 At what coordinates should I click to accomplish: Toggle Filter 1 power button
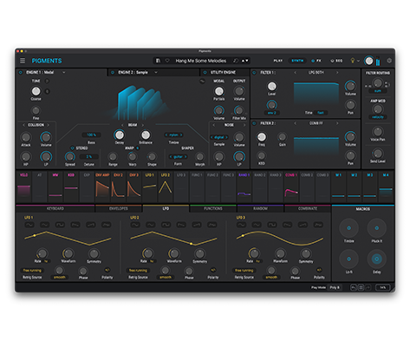[x=254, y=73]
